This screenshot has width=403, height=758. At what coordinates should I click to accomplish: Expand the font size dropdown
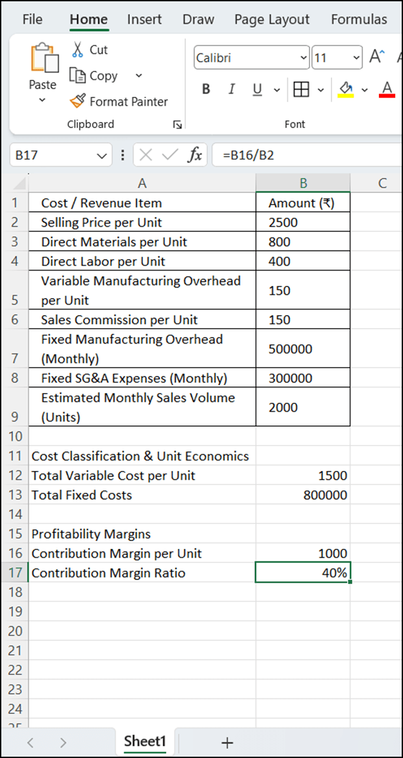coord(357,58)
